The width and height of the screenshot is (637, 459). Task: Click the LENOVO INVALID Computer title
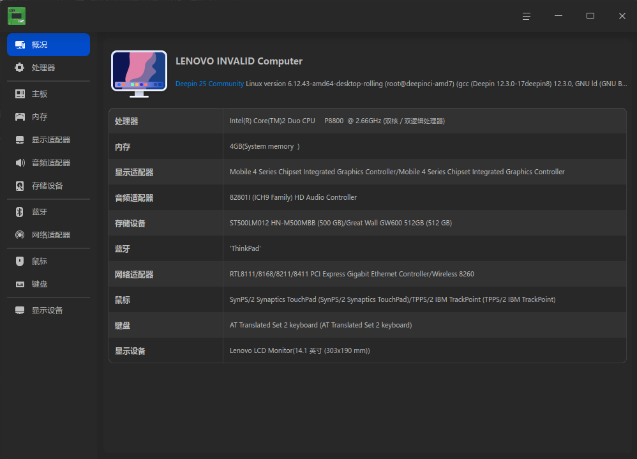(239, 61)
